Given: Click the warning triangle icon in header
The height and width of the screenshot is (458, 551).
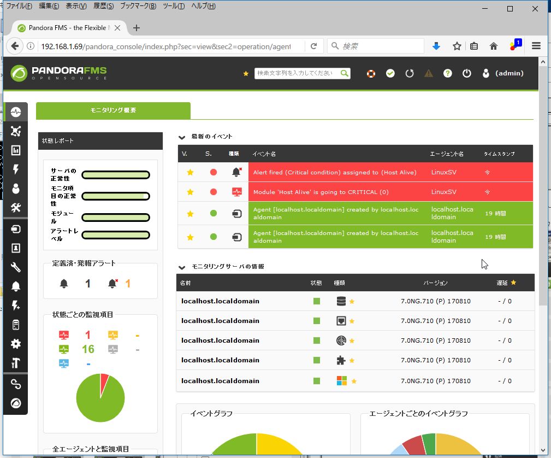Looking at the screenshot, I should click(x=428, y=73).
